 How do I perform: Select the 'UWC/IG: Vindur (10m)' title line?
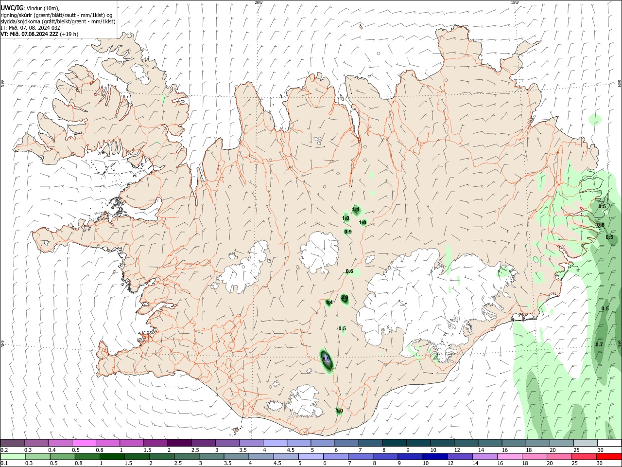(x=30, y=8)
